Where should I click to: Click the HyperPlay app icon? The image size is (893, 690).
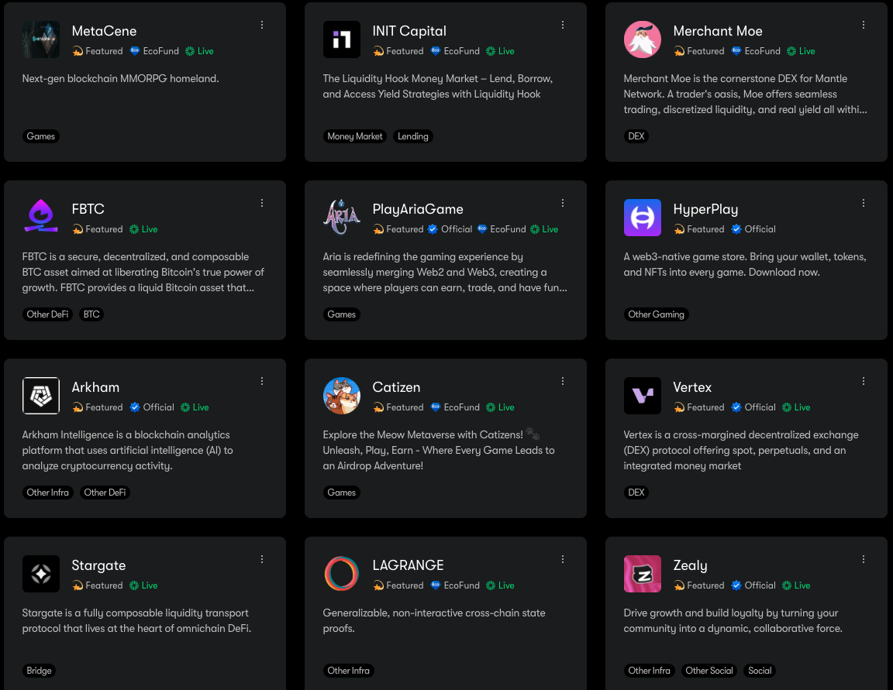643,218
